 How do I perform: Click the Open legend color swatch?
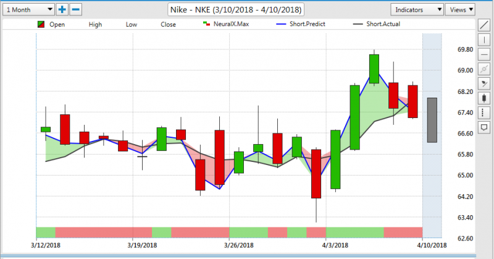(41, 24)
